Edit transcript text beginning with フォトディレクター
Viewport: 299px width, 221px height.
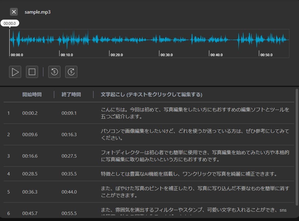(x=195, y=156)
